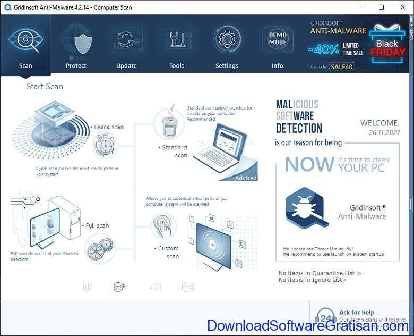Click the window layout icon at bottom
Viewport: 414px width, 336px height.
pos(188,287)
